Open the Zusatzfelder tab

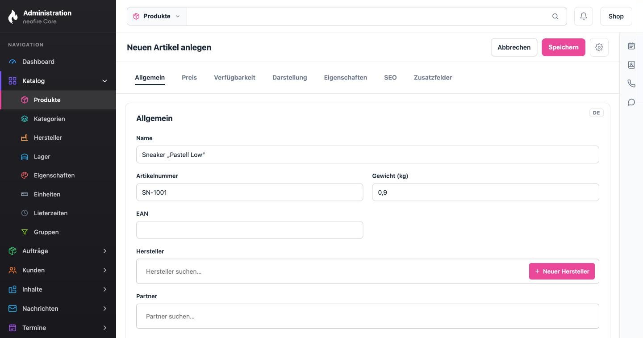click(x=433, y=77)
